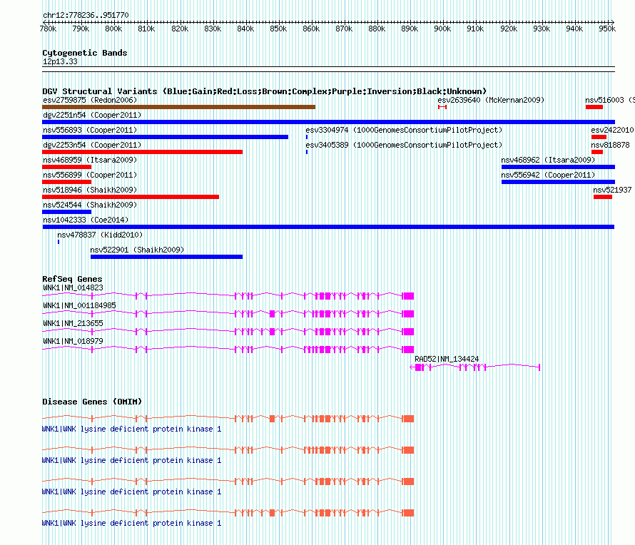Viewport: 635px width, 545px height.
Task: Open nsv518946 (Shaikh2009) label
Action: pyautogui.click(x=90, y=190)
